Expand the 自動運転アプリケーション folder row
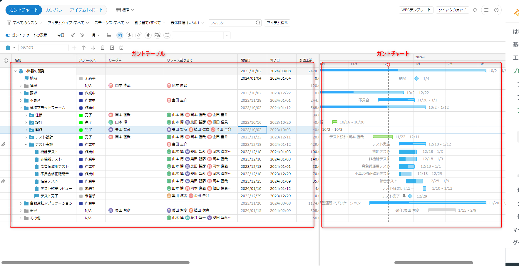 click(21, 203)
